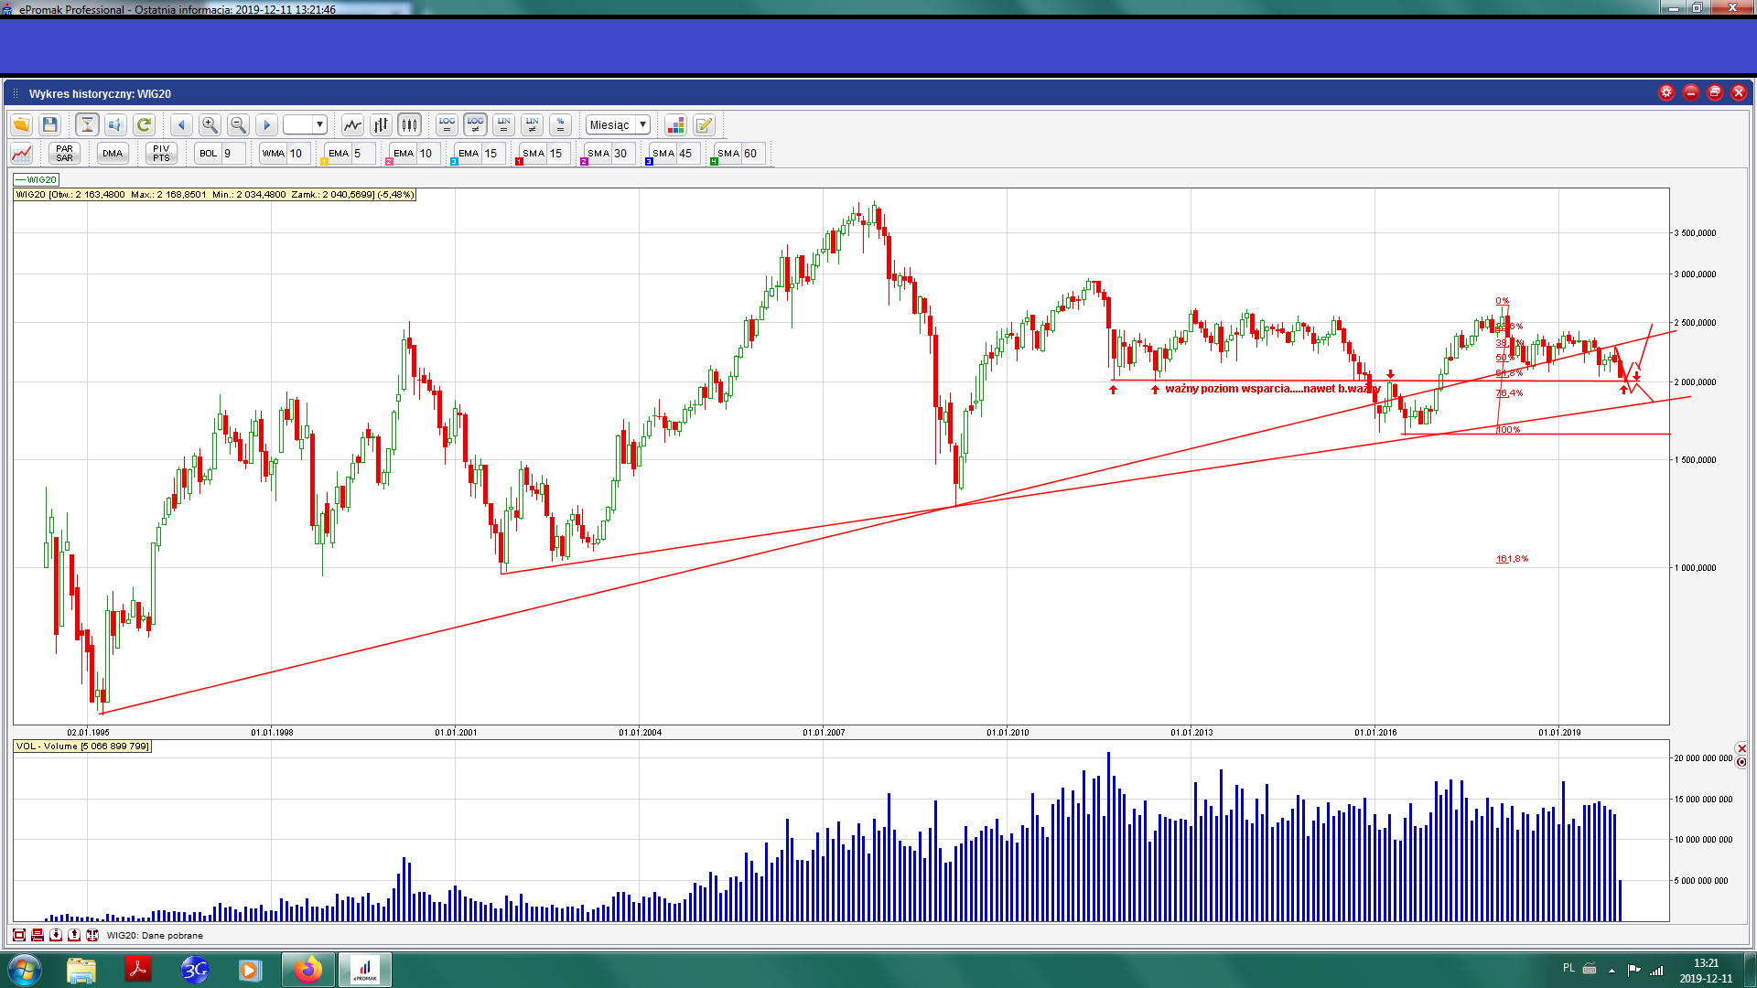
Task: Zoom in with the magnifier plus icon
Action: 210,125
